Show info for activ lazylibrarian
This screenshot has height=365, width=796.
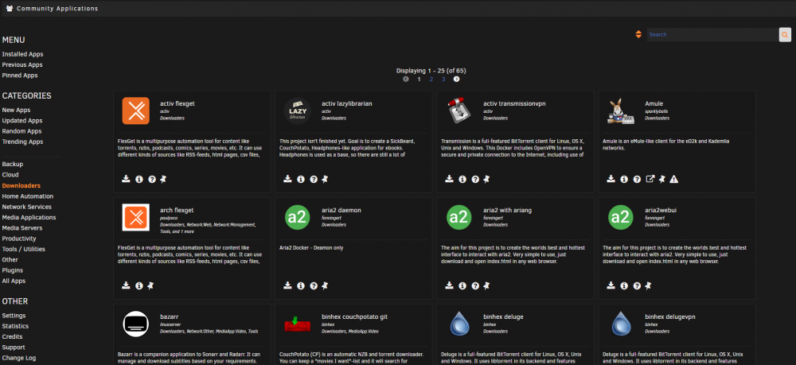[x=301, y=179]
